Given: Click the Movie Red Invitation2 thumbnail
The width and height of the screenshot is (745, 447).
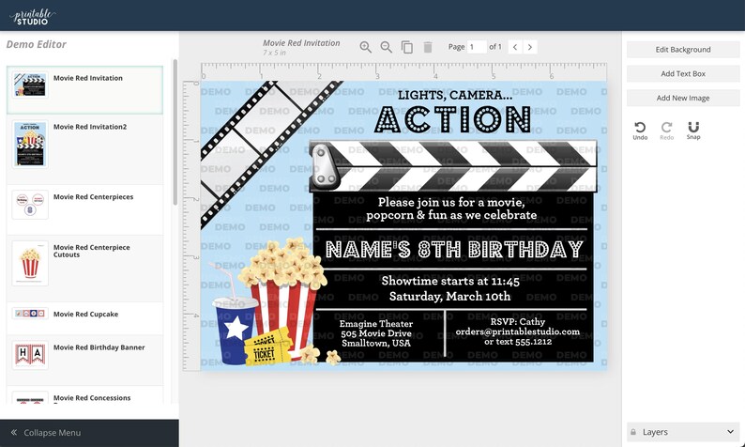Looking at the screenshot, I should click(x=30, y=144).
